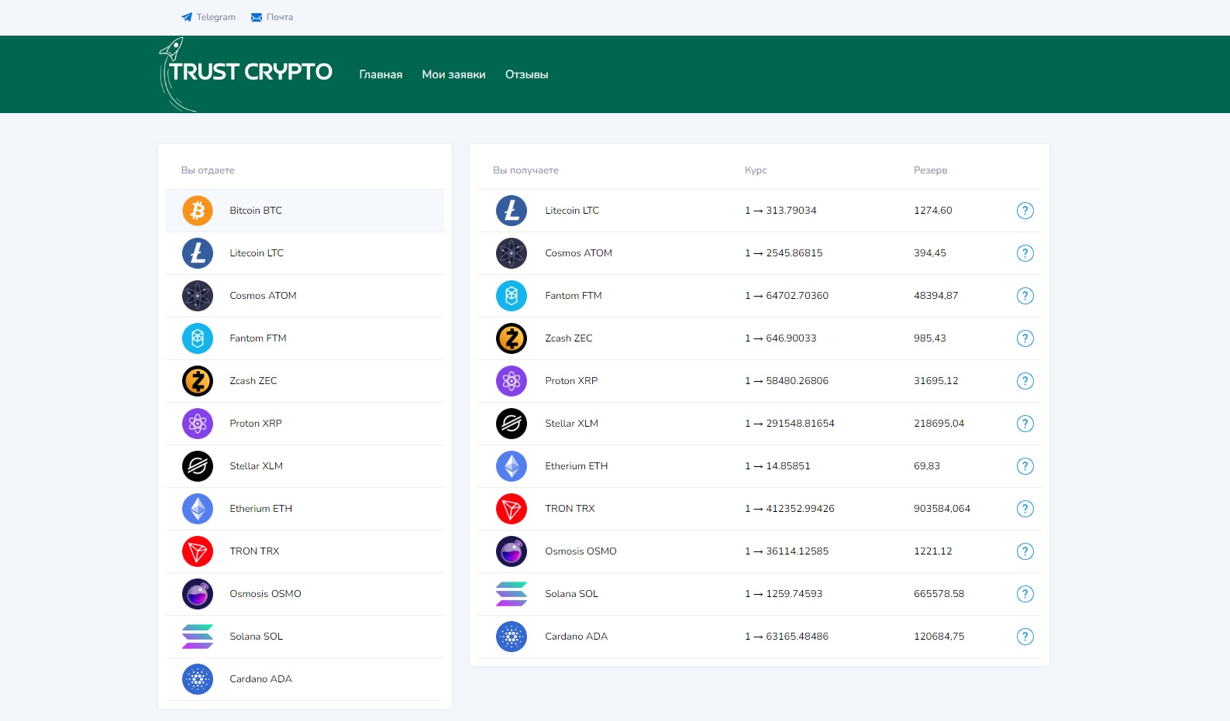Click Zcash icon in the give list
The width and height of the screenshot is (1230, 721).
click(x=198, y=381)
